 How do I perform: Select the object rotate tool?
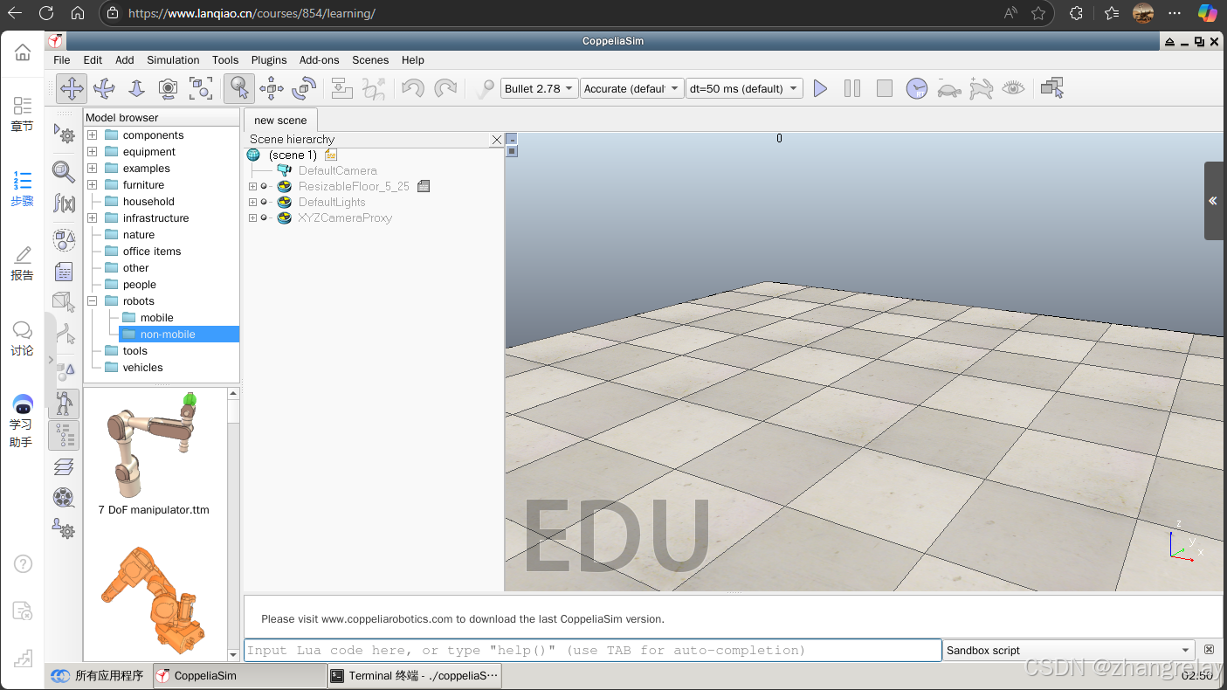[304, 88]
